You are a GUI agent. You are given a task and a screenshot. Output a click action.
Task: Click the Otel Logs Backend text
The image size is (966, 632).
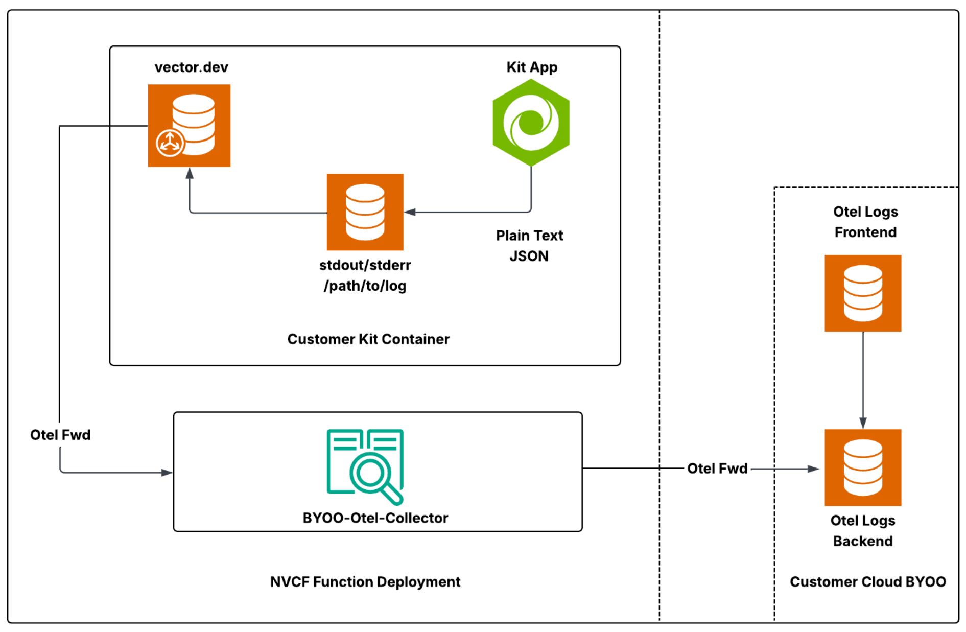[x=862, y=530]
